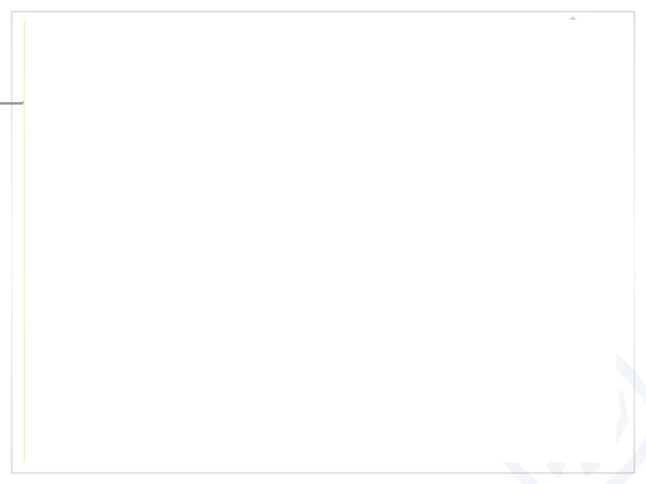Select the right edge of the gray frame
Viewport: 646px width, 484px height.
pyautogui.click(x=634, y=242)
